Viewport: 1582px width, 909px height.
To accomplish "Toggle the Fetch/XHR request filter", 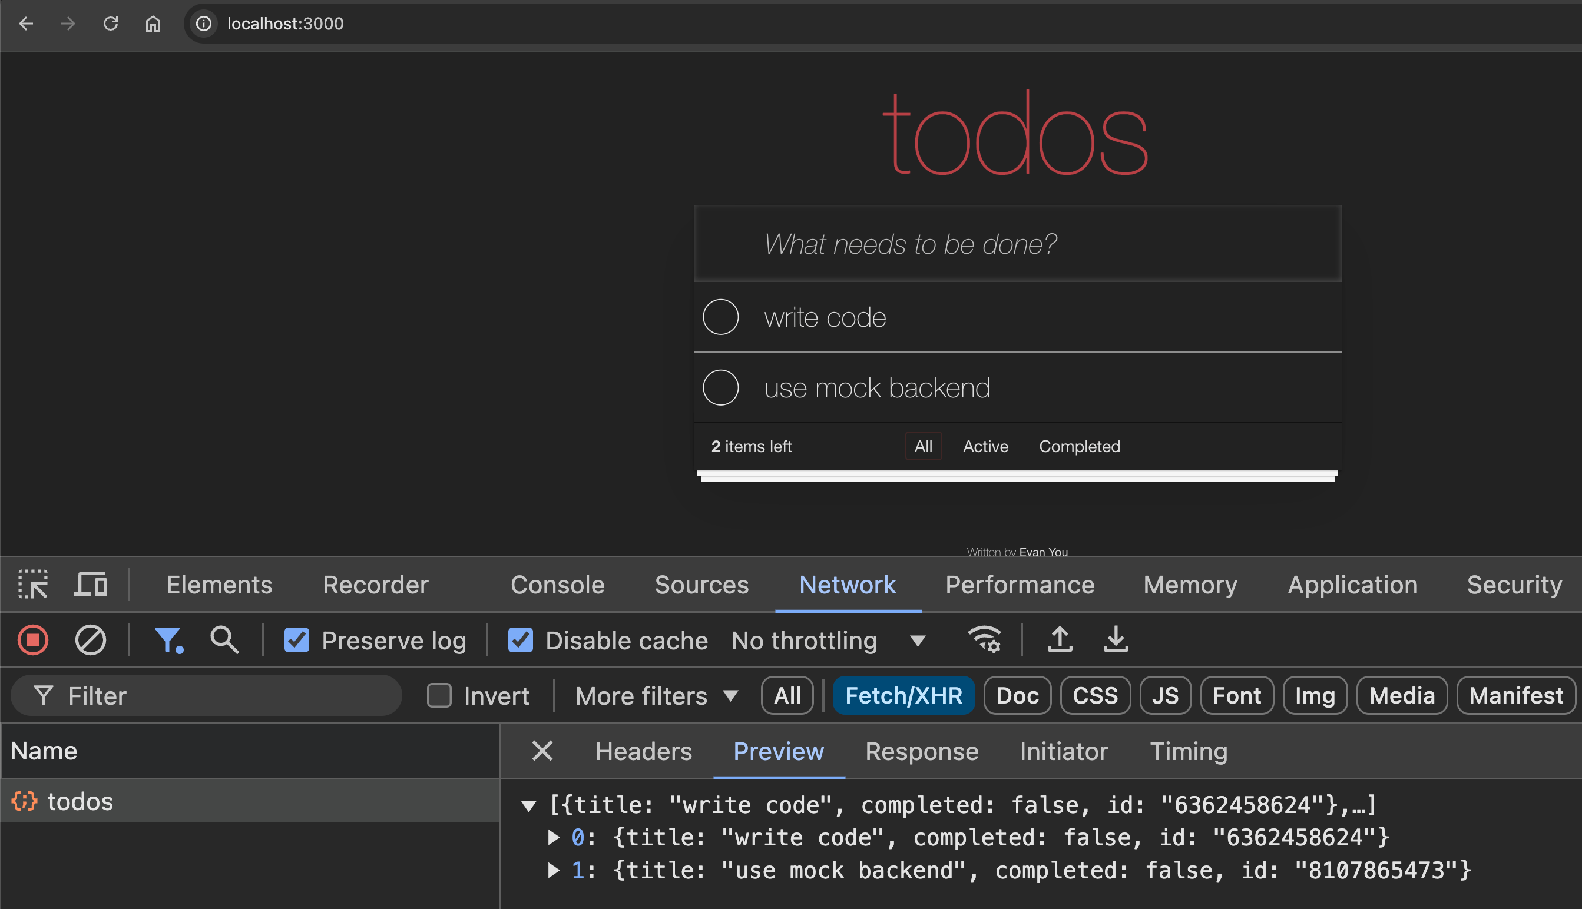I will [903, 695].
